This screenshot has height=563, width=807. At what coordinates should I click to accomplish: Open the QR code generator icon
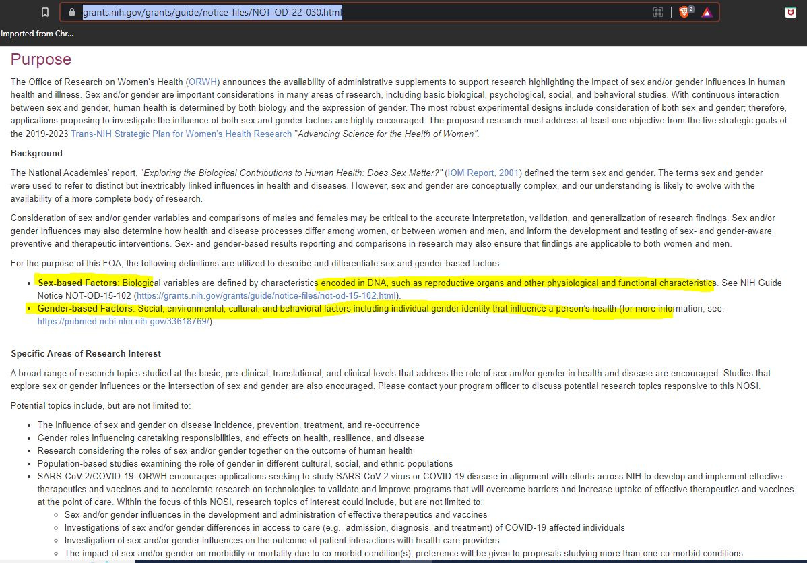(x=657, y=12)
